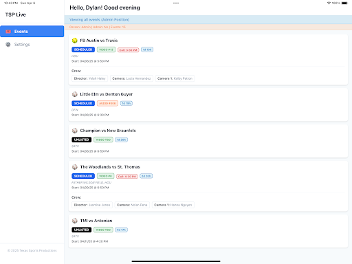
Task: Click the red Call time badge on The Woodlands event
Action: pyautogui.click(x=127, y=177)
